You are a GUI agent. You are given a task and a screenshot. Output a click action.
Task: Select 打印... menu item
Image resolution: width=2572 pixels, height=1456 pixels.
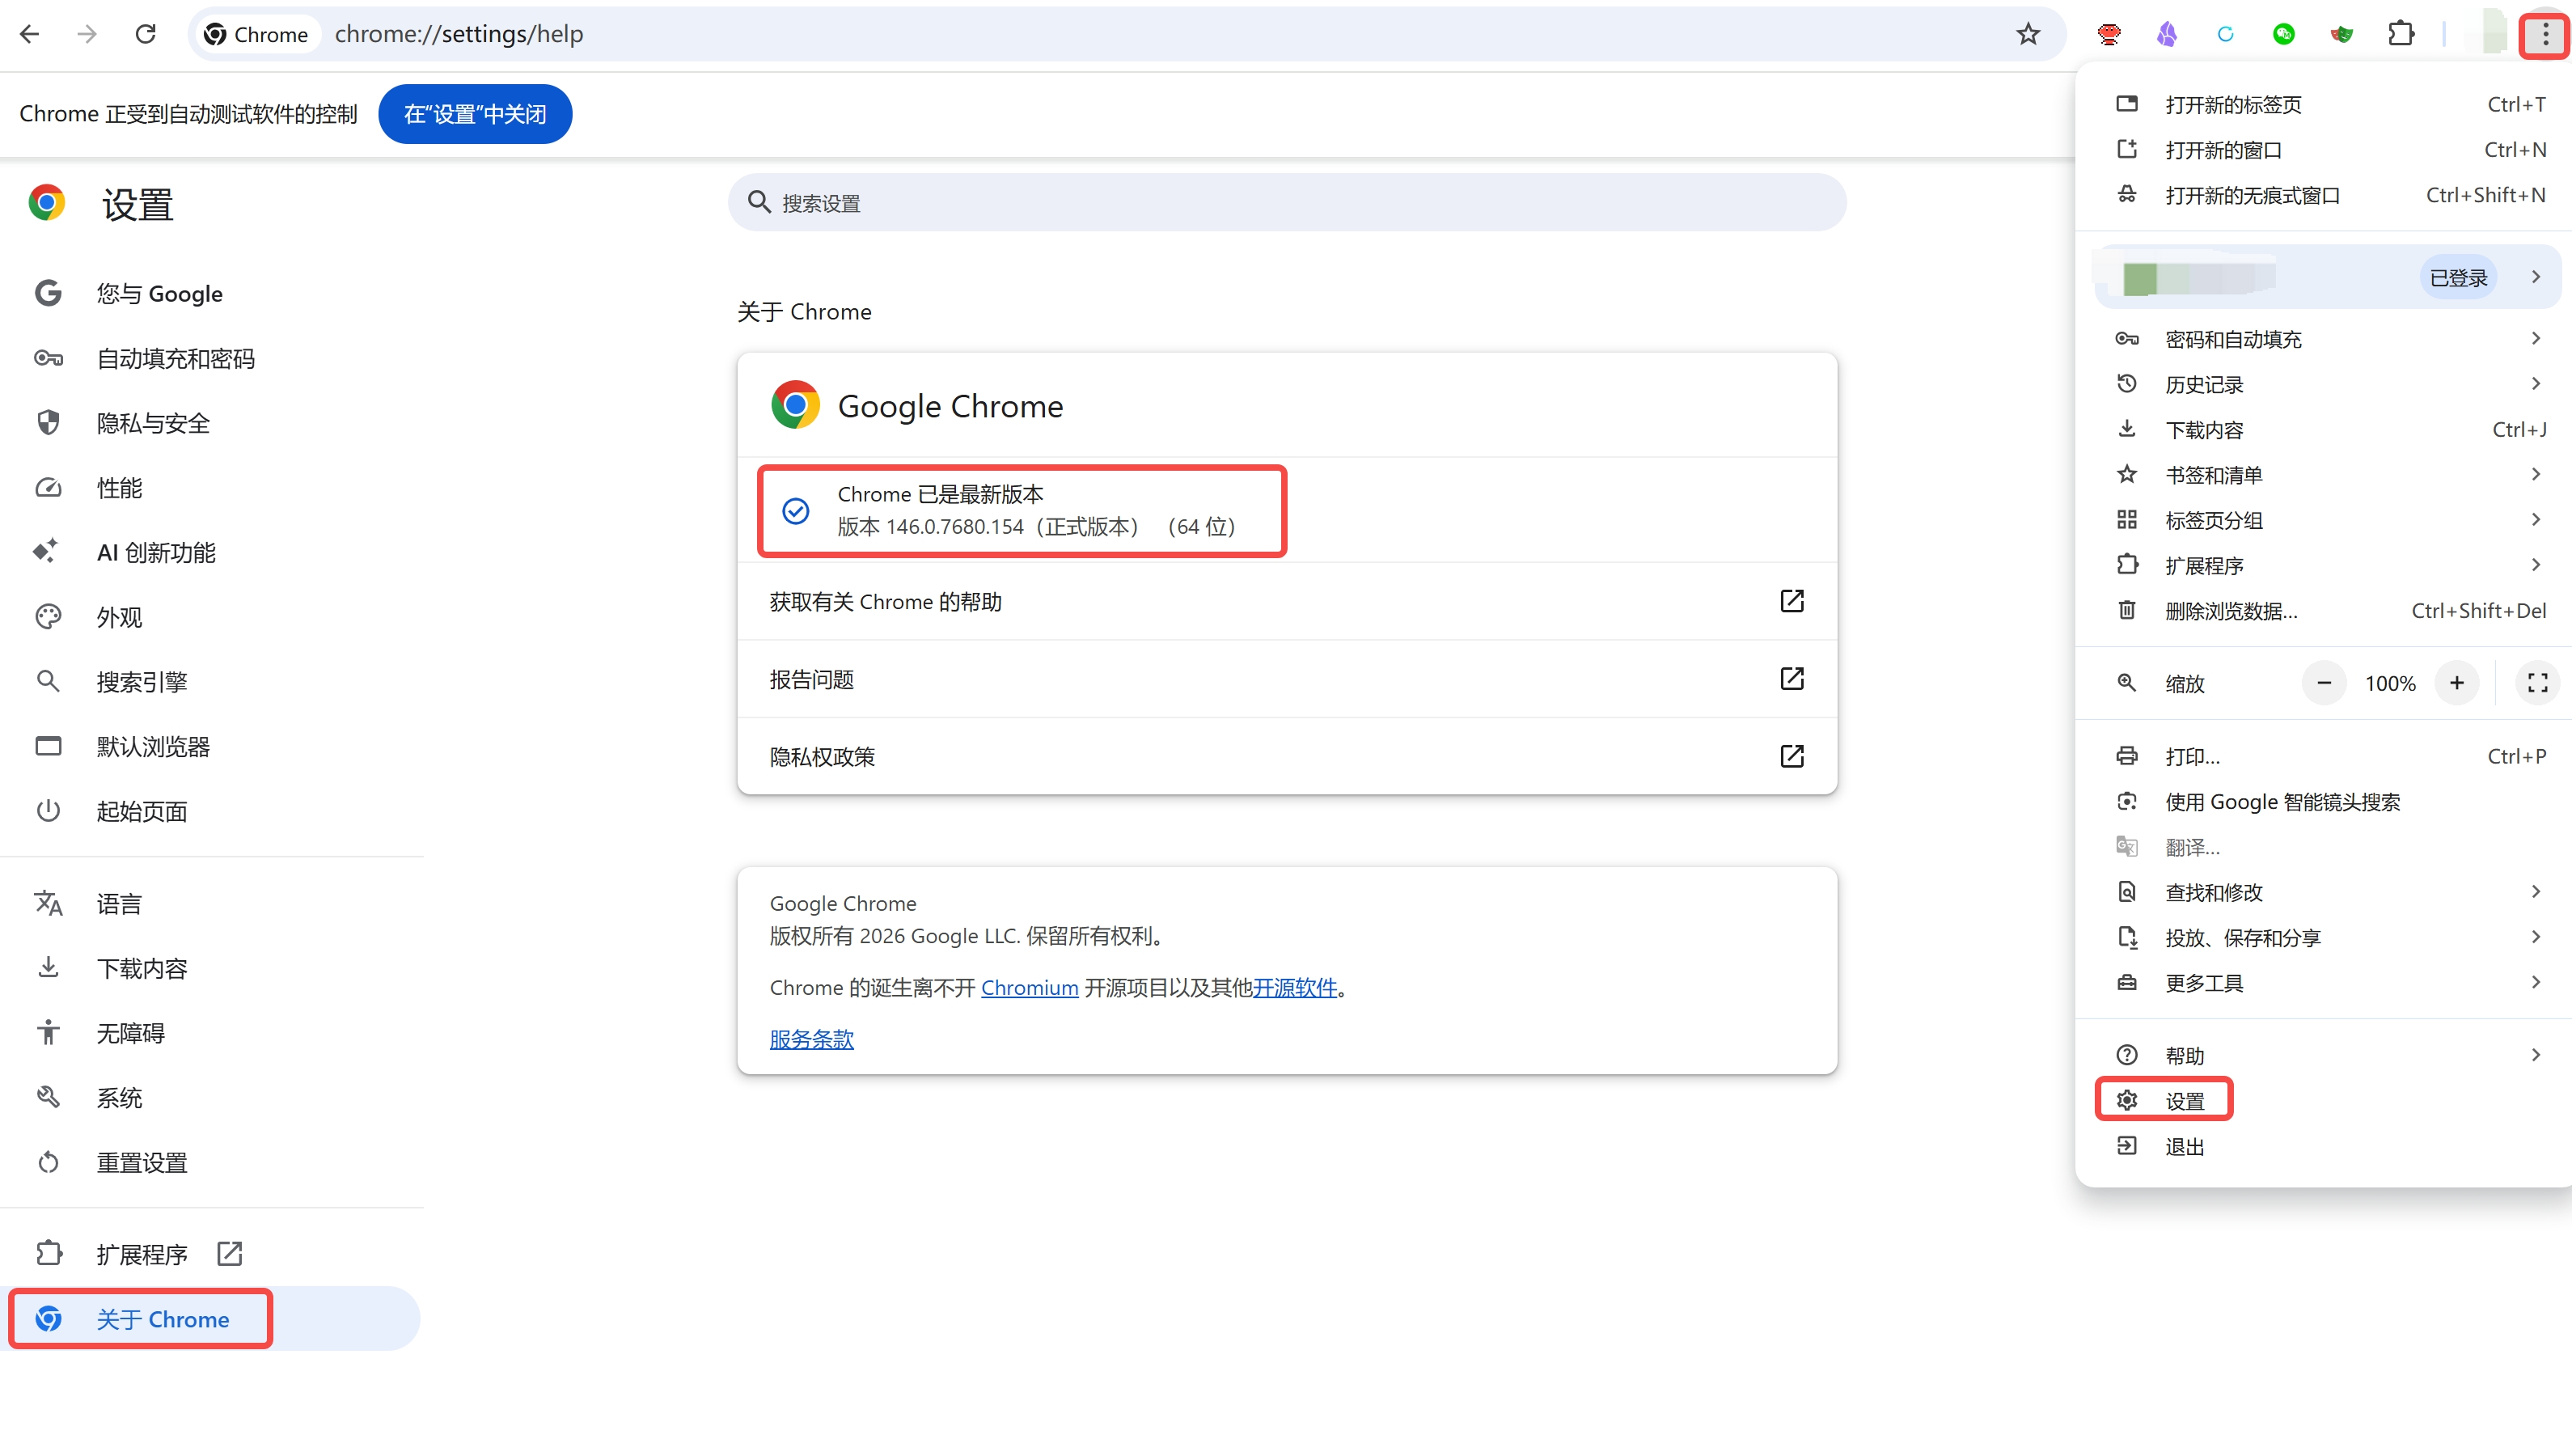point(2323,756)
